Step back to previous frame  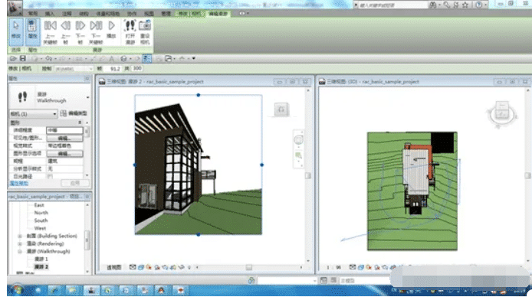tap(66, 31)
